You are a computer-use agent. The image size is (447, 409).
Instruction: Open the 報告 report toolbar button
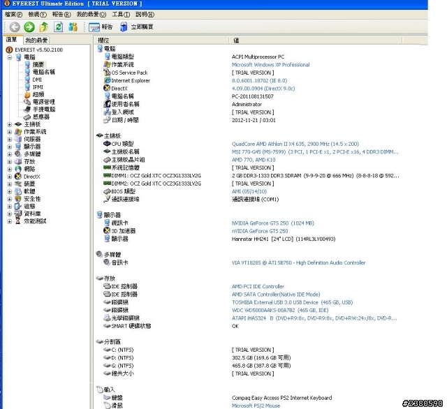[101, 27]
